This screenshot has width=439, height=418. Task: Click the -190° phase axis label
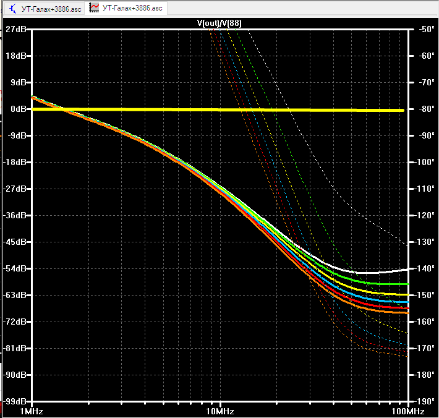pos(425,401)
